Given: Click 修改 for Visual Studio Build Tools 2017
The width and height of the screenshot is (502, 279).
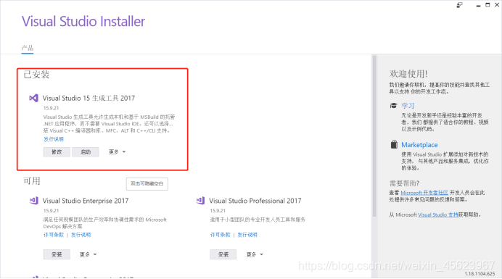Looking at the screenshot, I should [x=57, y=151].
